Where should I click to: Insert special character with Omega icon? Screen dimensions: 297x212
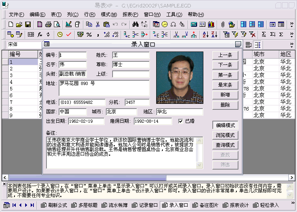pos(173,24)
